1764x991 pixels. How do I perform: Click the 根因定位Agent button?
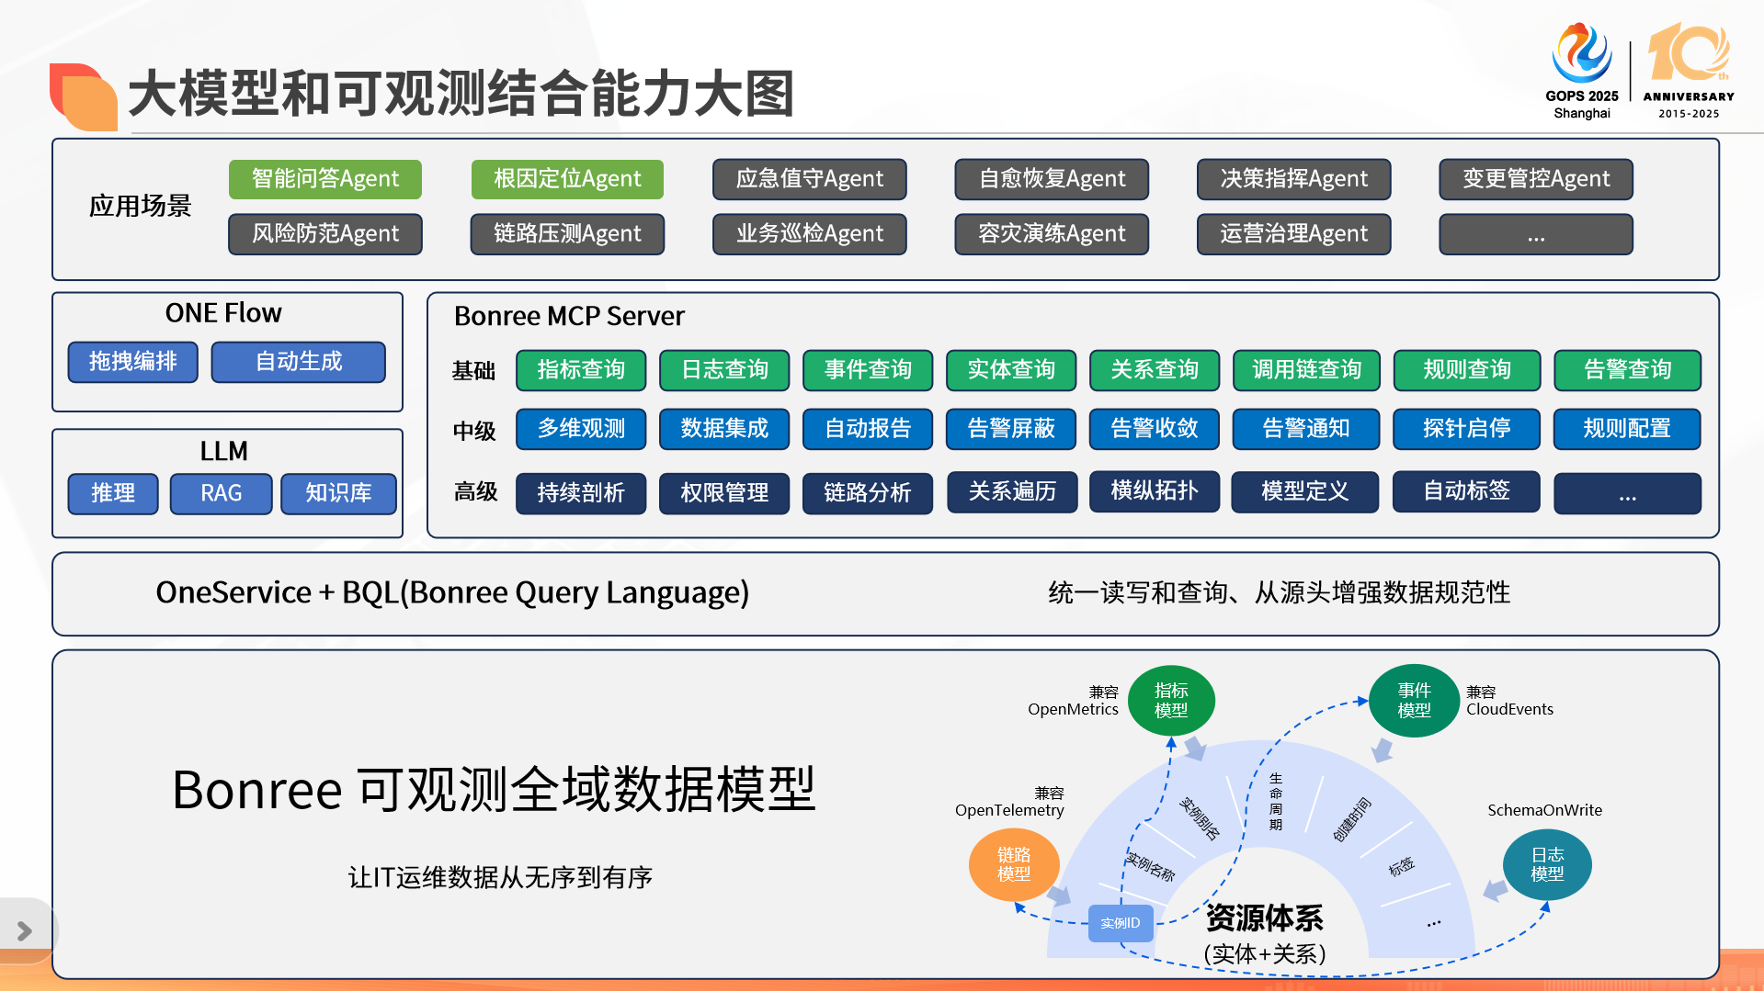point(567,179)
